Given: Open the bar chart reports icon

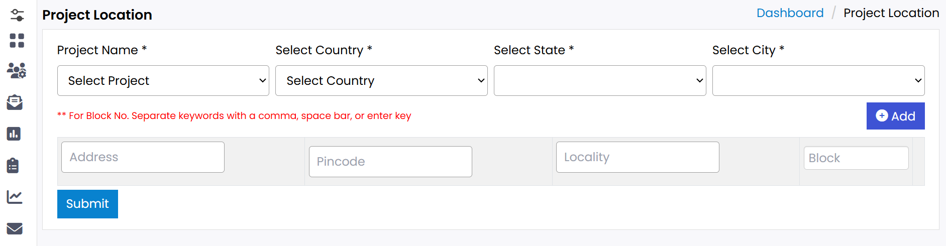Looking at the screenshot, I should (x=14, y=134).
